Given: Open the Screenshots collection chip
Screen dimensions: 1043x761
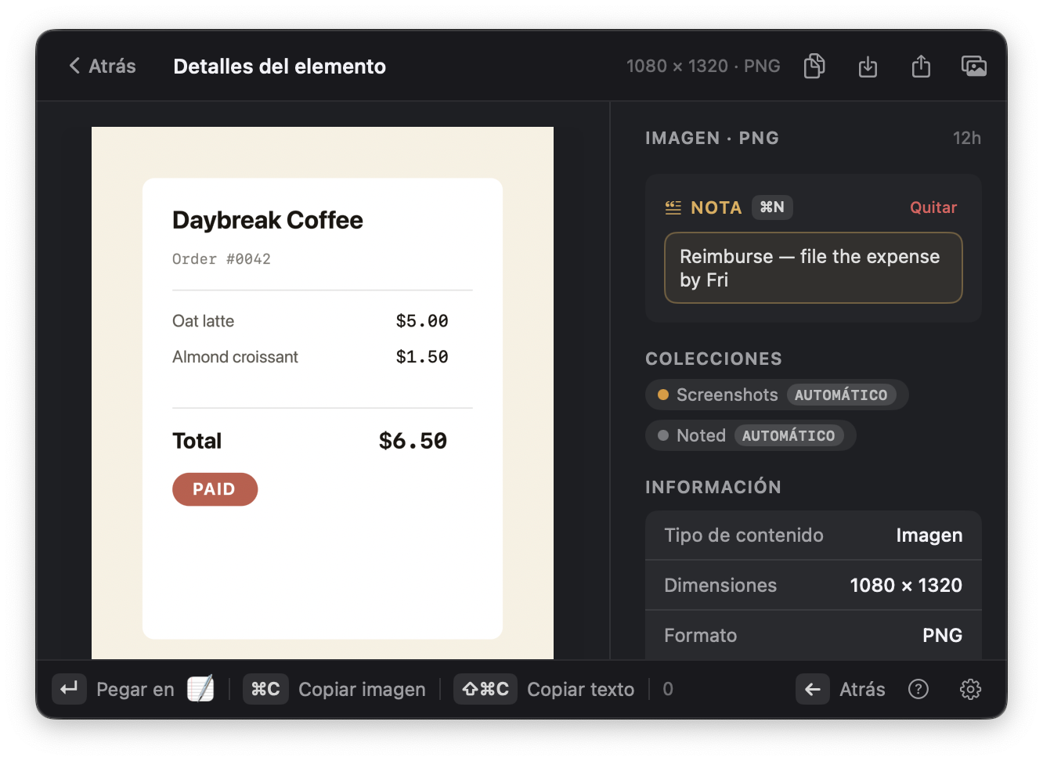Looking at the screenshot, I should [x=777, y=395].
